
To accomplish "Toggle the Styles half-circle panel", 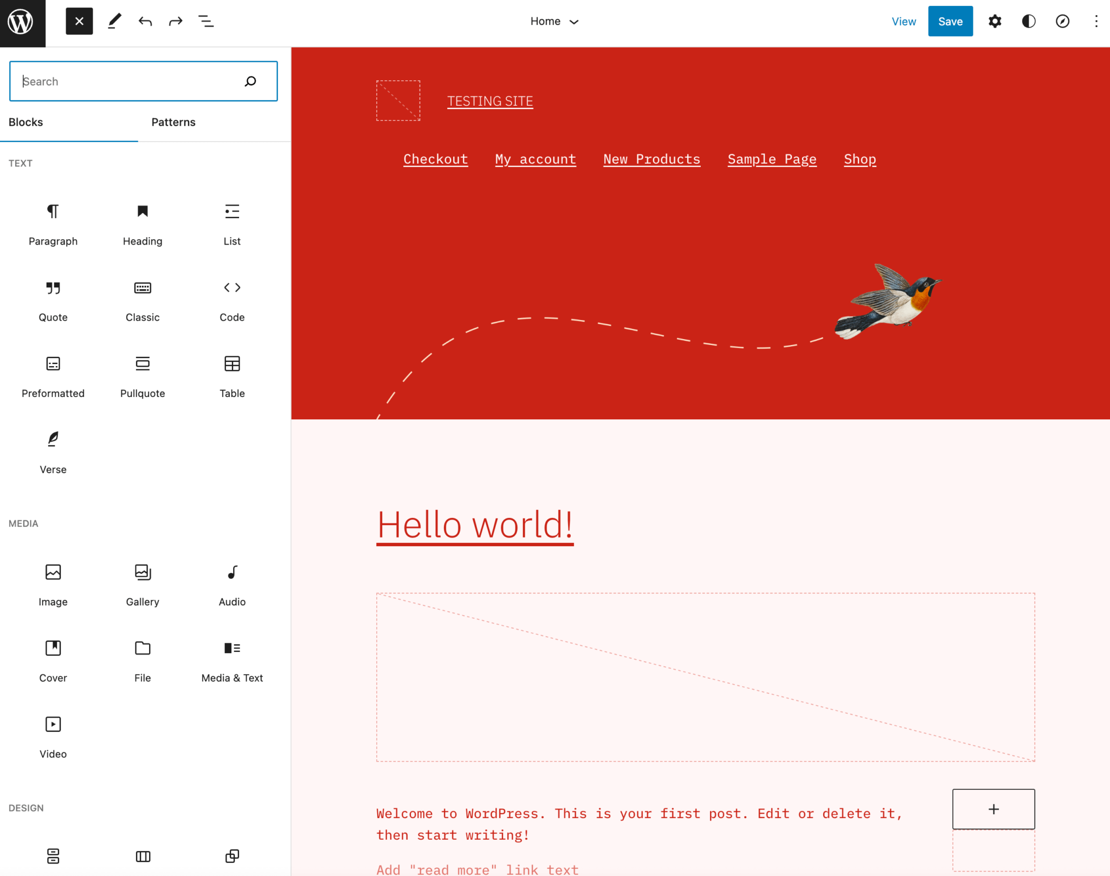I will click(1029, 21).
